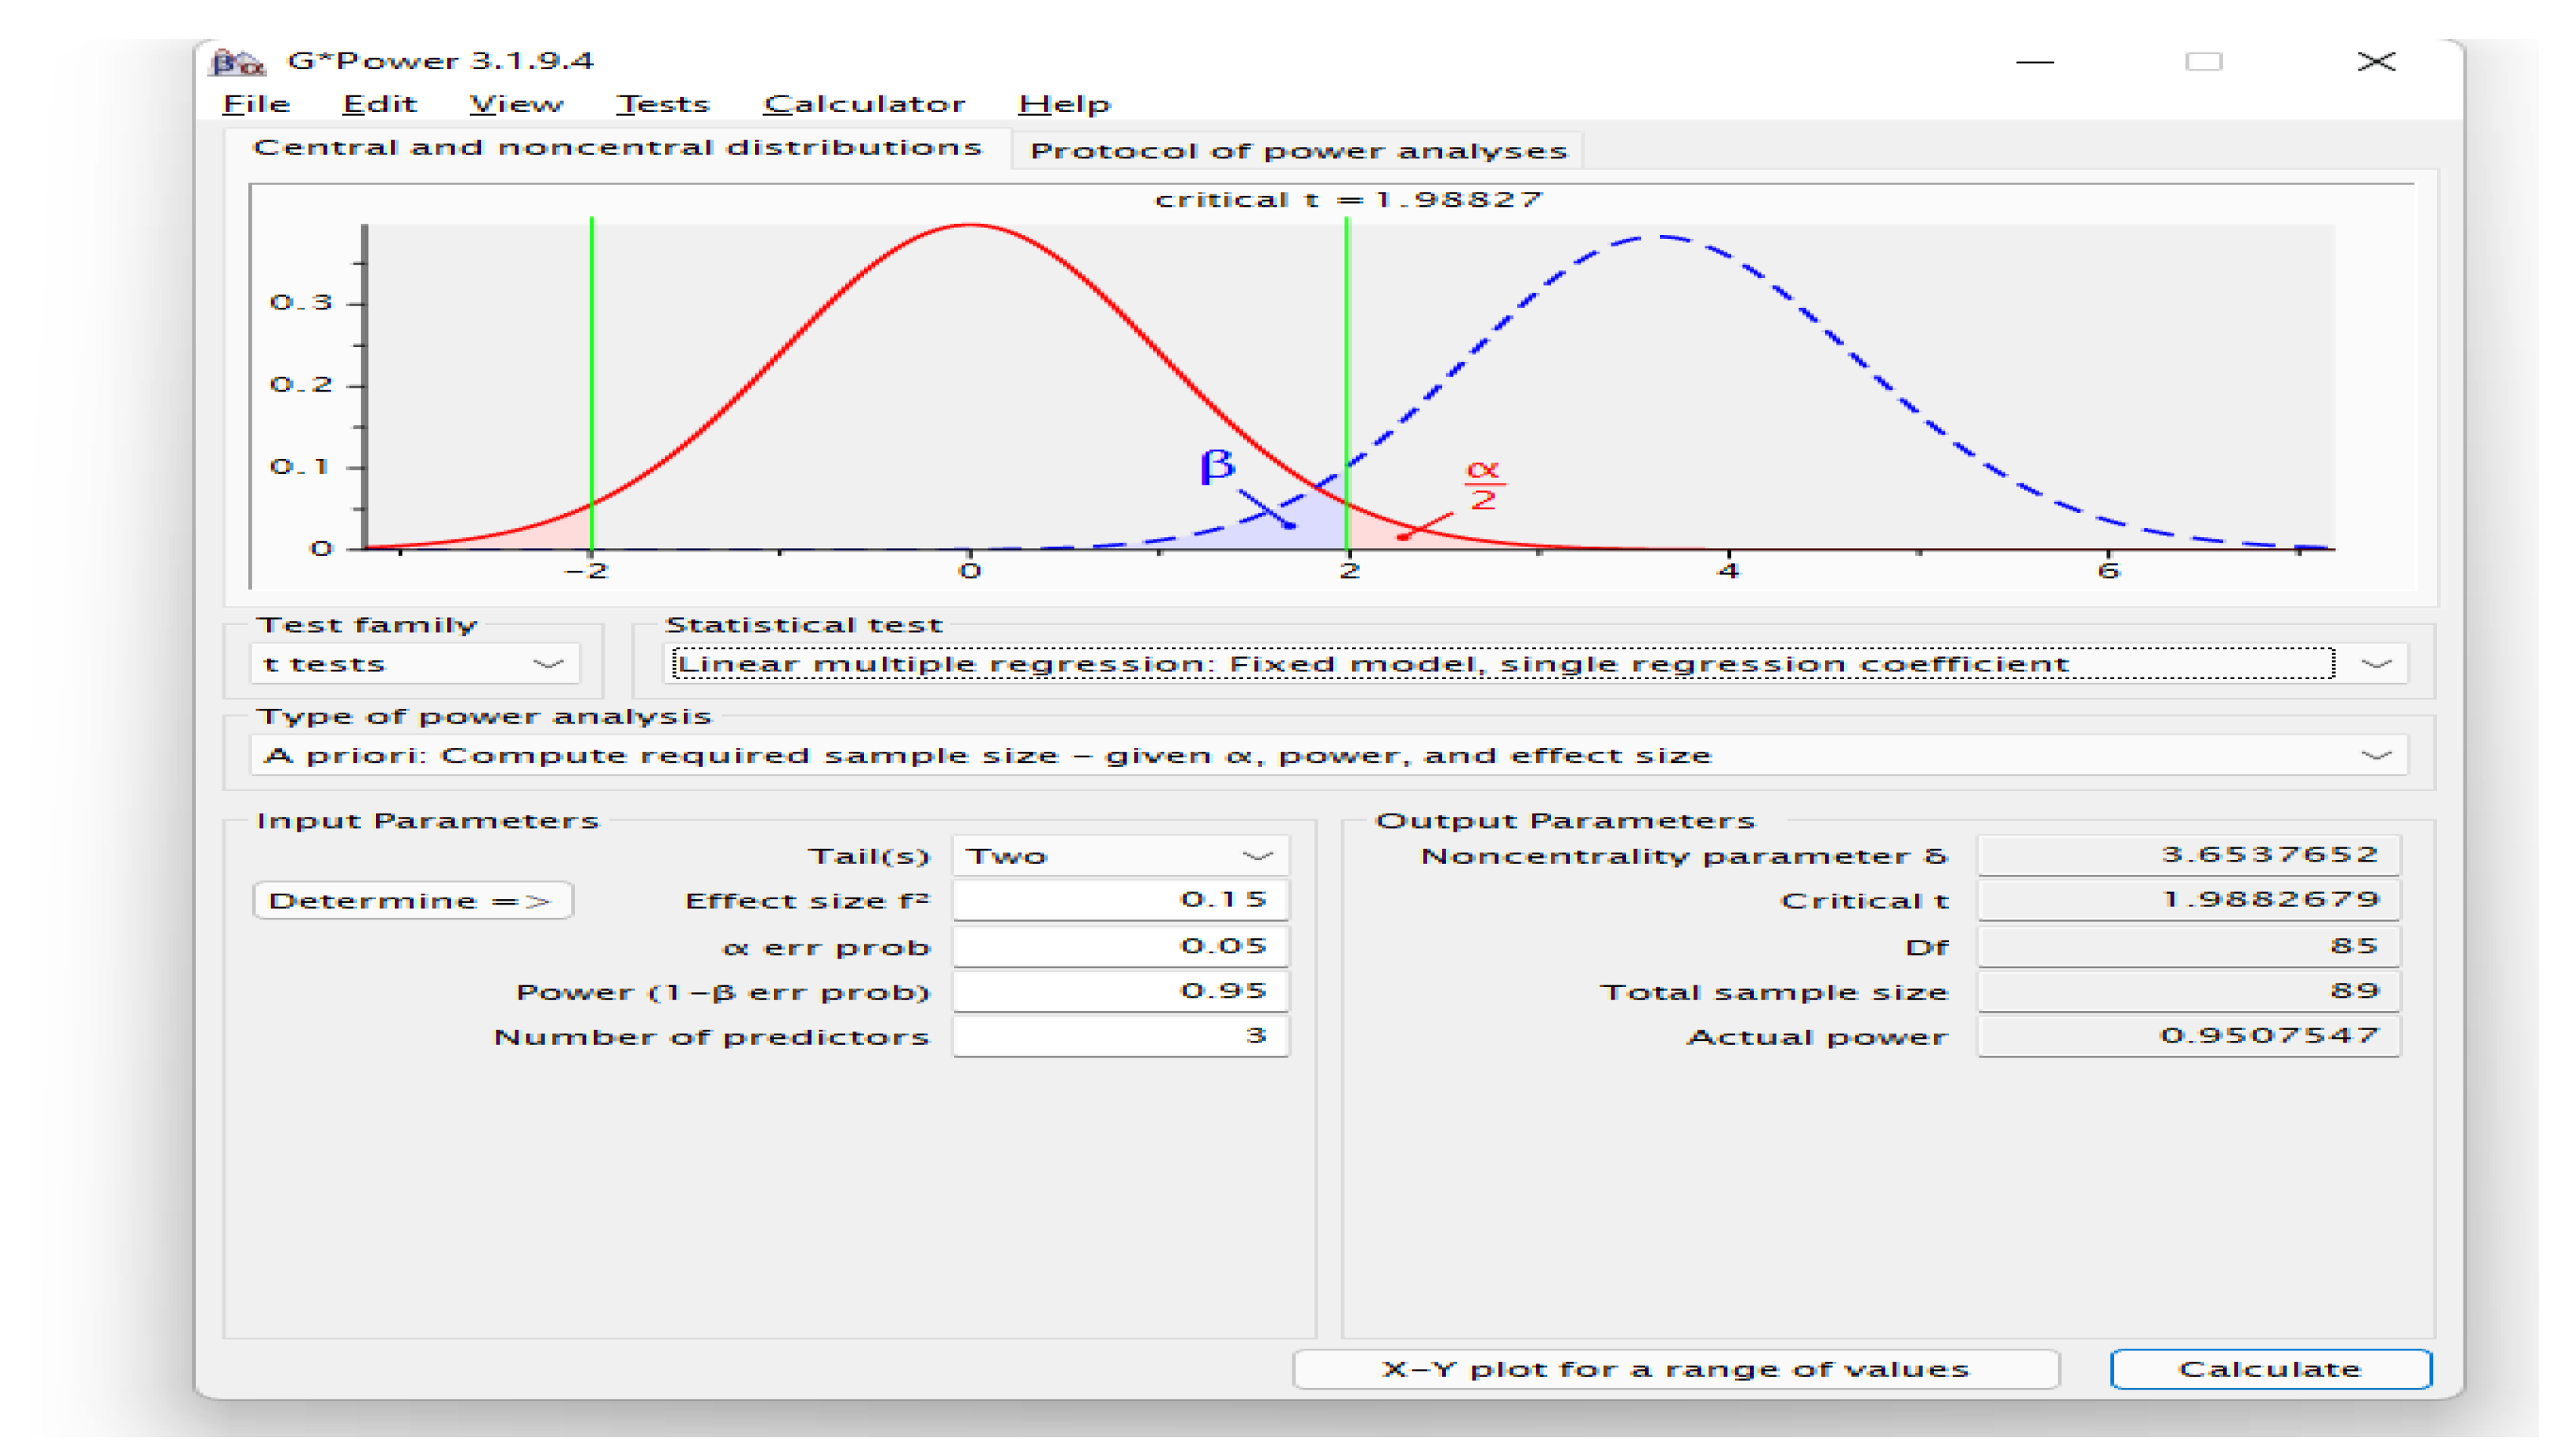
Task: Open the File menu
Action: tap(256, 104)
